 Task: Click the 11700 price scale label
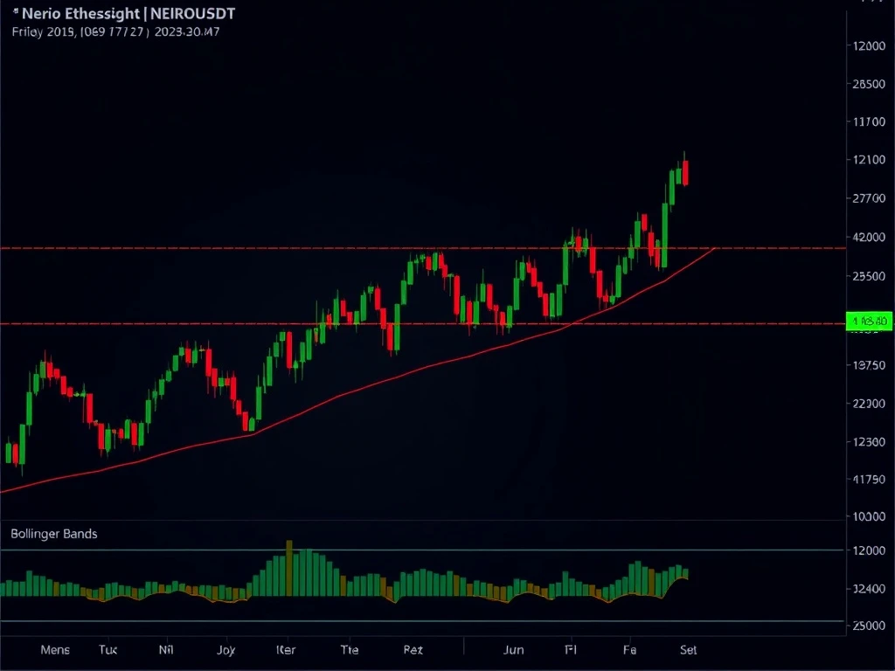[x=869, y=121]
